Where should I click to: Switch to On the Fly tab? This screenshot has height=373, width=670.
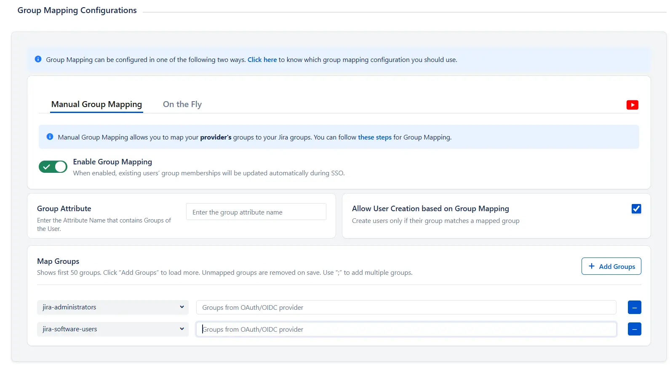pyautogui.click(x=182, y=104)
